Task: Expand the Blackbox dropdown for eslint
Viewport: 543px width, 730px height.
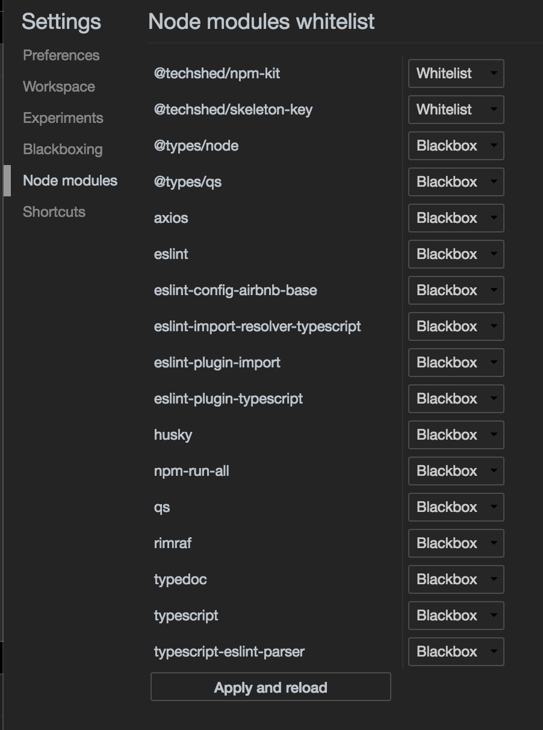Action: tap(456, 254)
